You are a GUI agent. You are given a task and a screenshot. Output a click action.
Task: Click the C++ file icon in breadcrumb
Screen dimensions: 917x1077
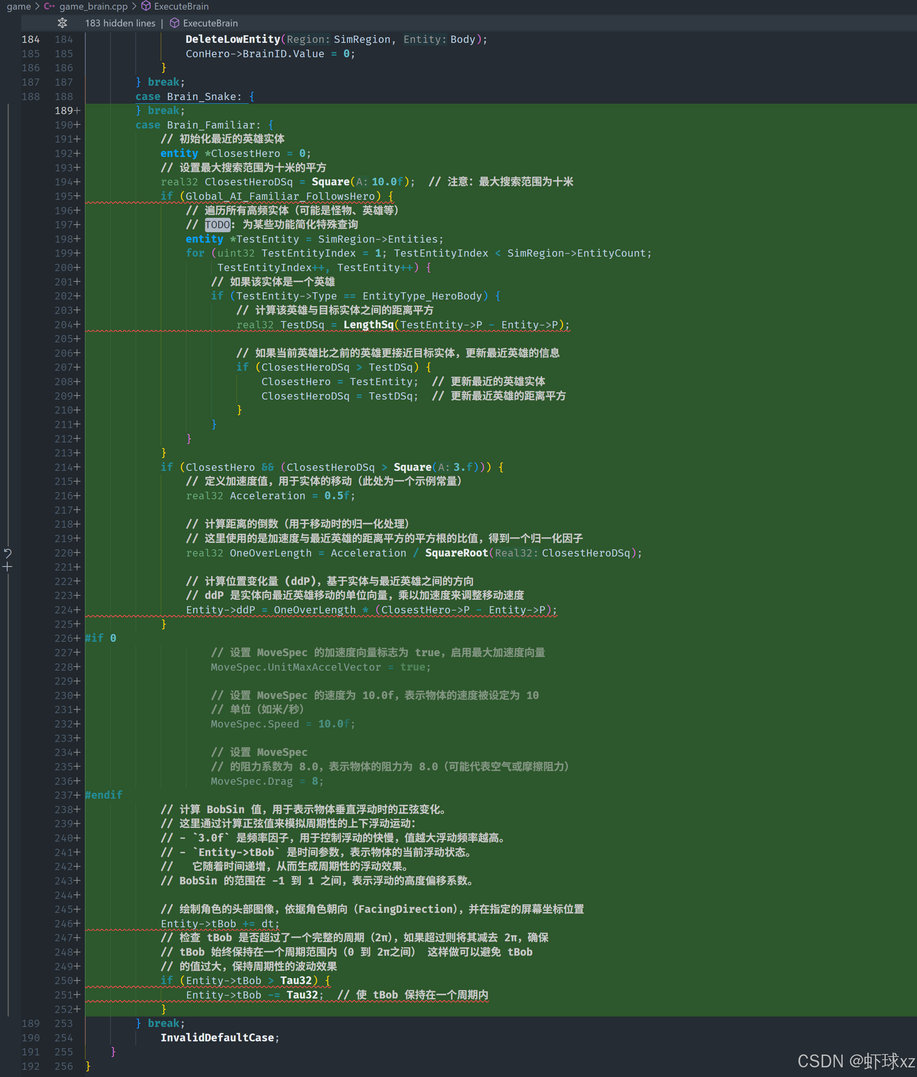tap(49, 6)
